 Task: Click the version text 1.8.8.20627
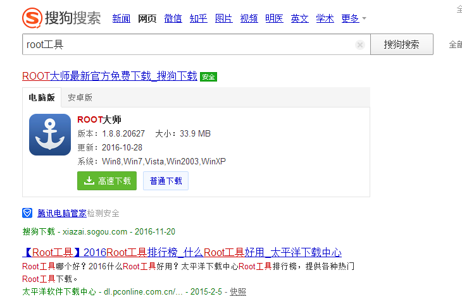pyautogui.click(x=123, y=133)
